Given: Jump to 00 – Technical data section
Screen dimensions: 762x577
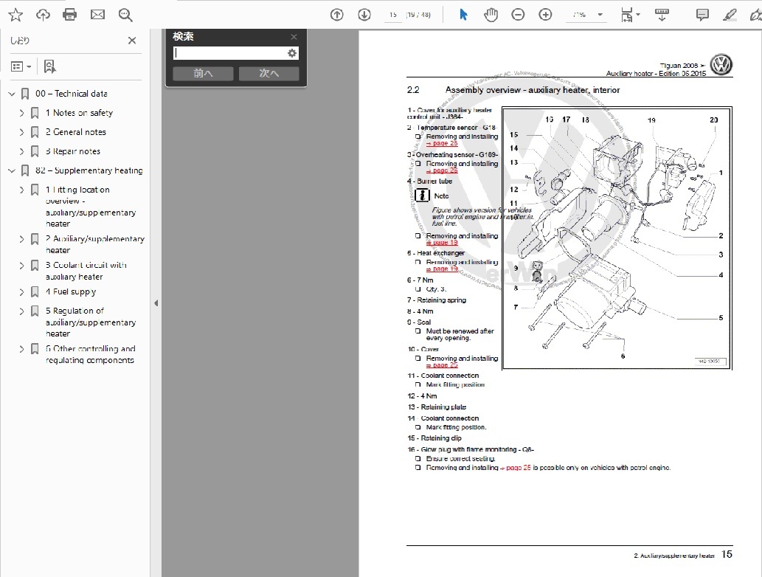Looking at the screenshot, I should click(72, 94).
